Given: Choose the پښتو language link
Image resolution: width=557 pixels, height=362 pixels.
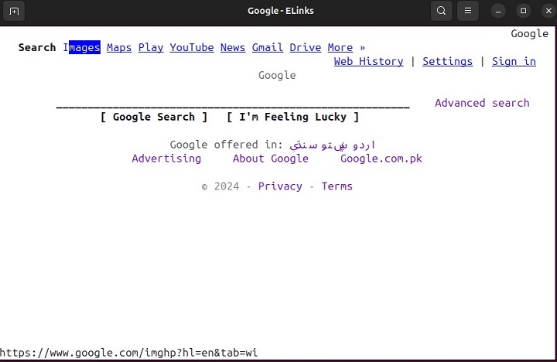Looking at the screenshot, I should click(x=334, y=145).
